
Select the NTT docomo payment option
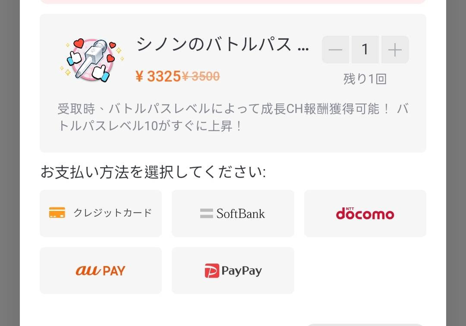coord(365,213)
